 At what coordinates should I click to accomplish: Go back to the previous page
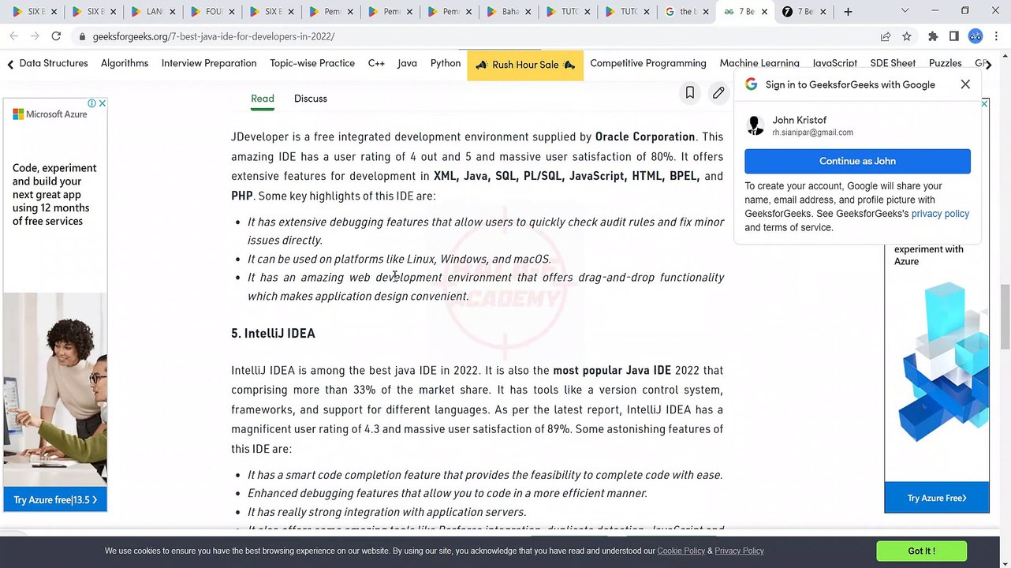pyautogui.click(x=13, y=36)
